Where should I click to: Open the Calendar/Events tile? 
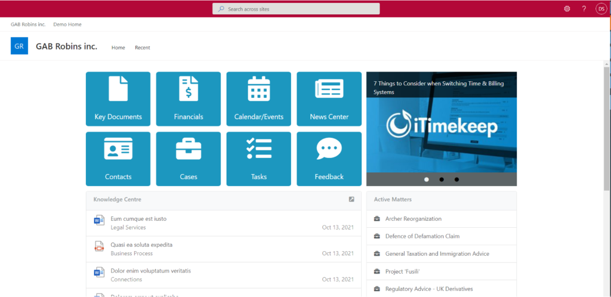click(259, 99)
